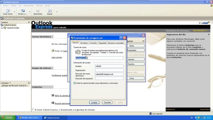Screen dimensions: 213x120
Task: Select Equipo de Microsoft Outlook Express contact
Action: (15, 86)
